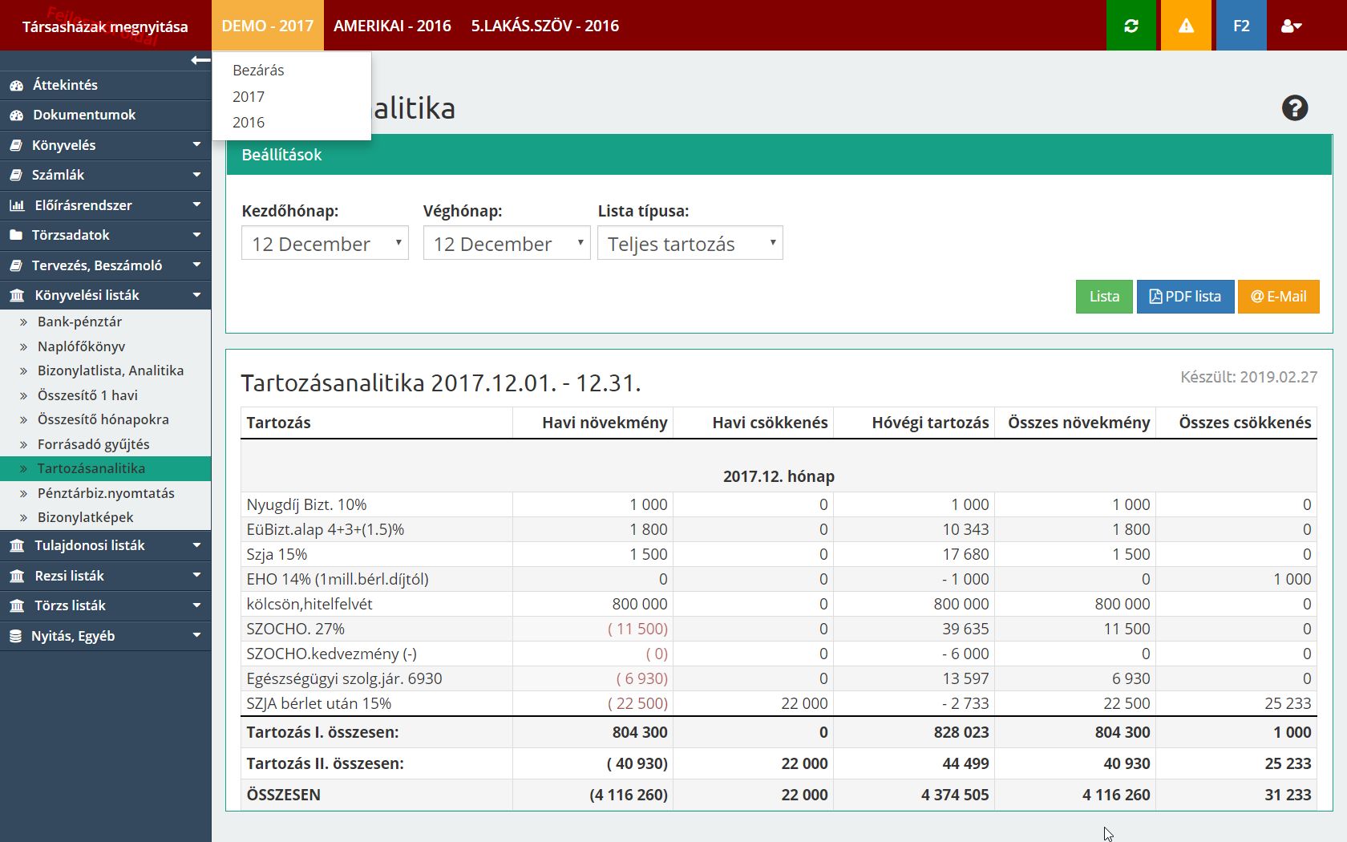Generate PDF lista report
The image size is (1347, 842).
[x=1185, y=297]
